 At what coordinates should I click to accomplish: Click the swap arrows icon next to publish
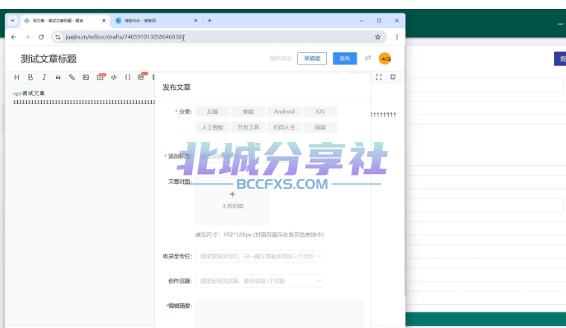367,58
